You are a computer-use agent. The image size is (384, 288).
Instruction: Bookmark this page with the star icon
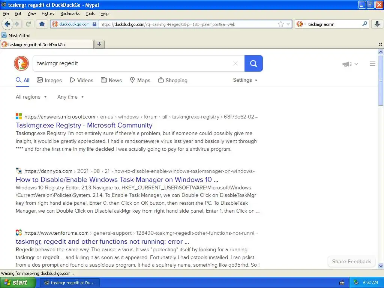pos(280,24)
